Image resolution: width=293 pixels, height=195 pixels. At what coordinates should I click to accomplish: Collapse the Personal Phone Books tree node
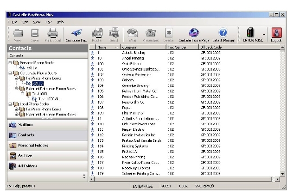pyautogui.click(x=10, y=61)
